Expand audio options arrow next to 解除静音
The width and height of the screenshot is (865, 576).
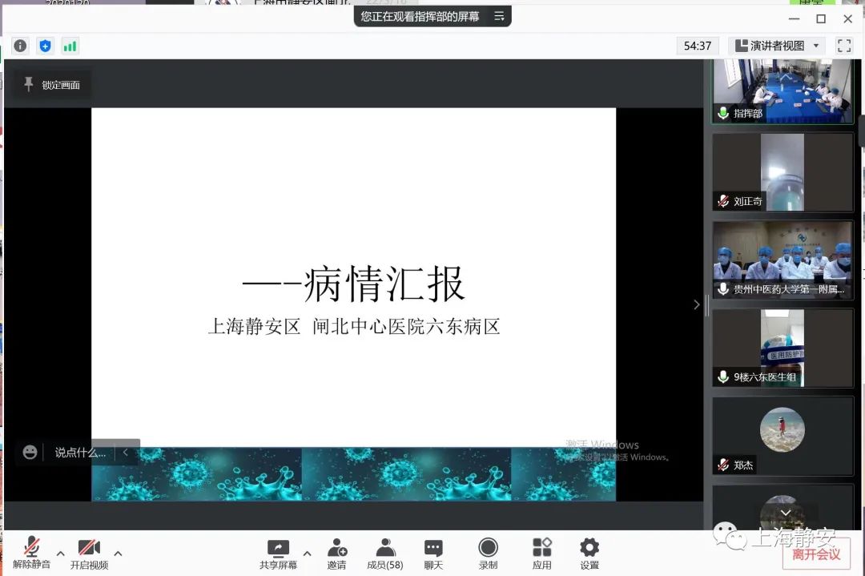[x=61, y=553]
